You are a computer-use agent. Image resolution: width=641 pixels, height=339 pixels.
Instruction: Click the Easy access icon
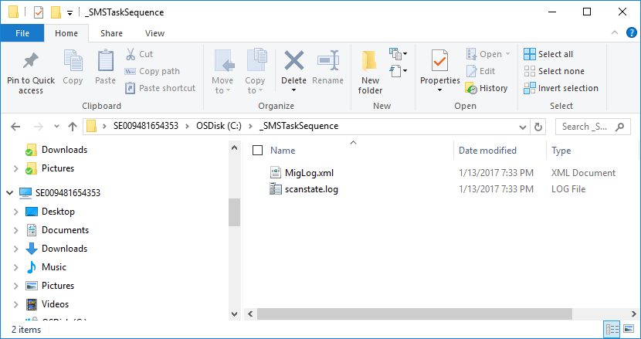[x=395, y=71]
